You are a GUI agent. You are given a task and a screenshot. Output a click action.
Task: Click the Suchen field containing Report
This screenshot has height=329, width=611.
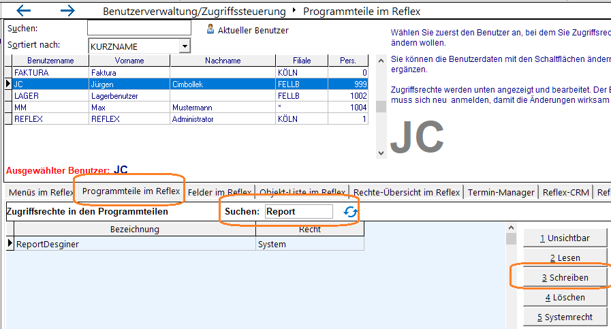(299, 211)
